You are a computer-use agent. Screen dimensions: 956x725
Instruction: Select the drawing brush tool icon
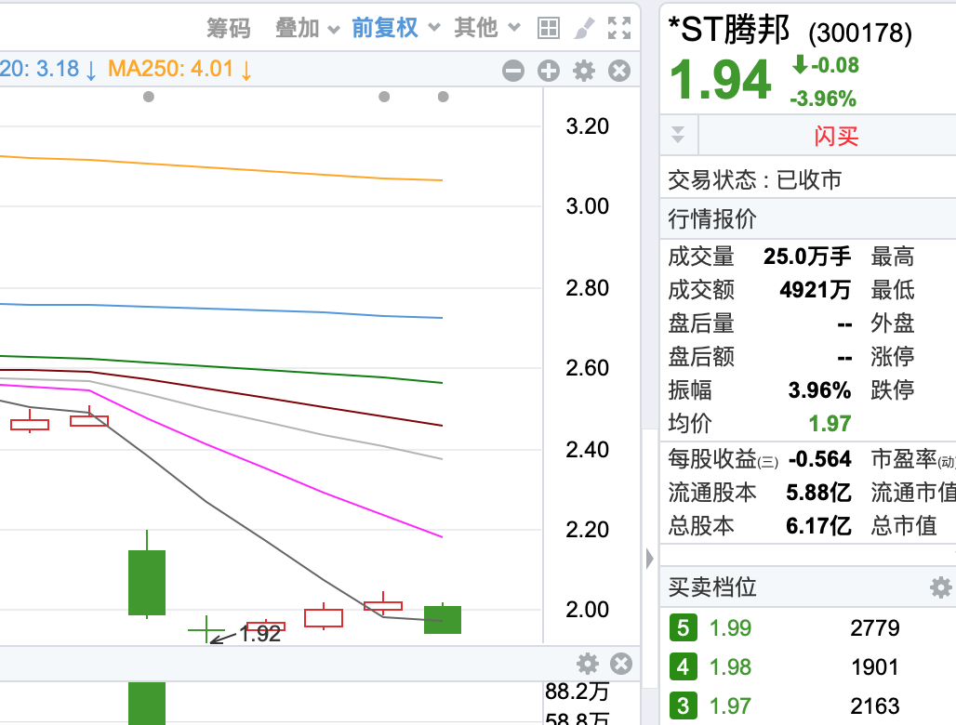coord(584,28)
